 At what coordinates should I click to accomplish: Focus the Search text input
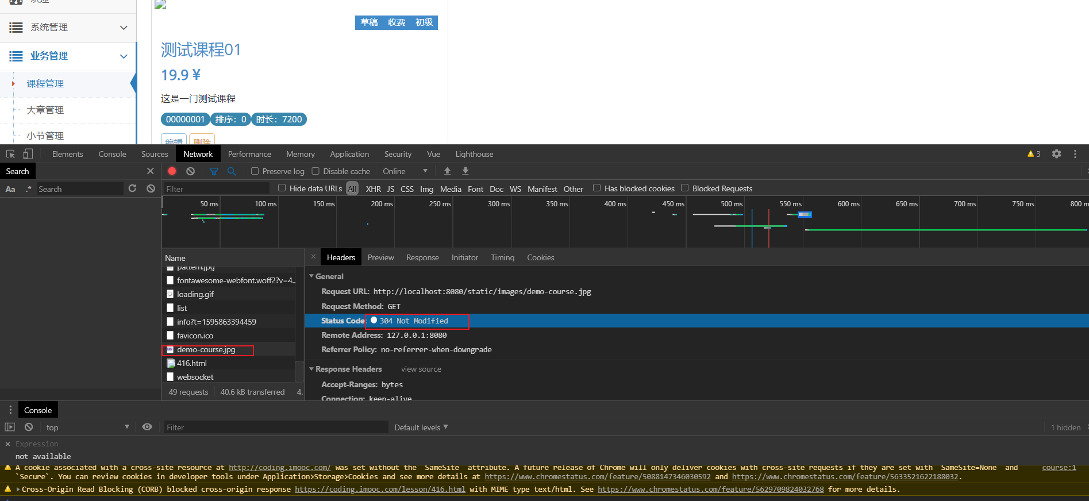80,189
